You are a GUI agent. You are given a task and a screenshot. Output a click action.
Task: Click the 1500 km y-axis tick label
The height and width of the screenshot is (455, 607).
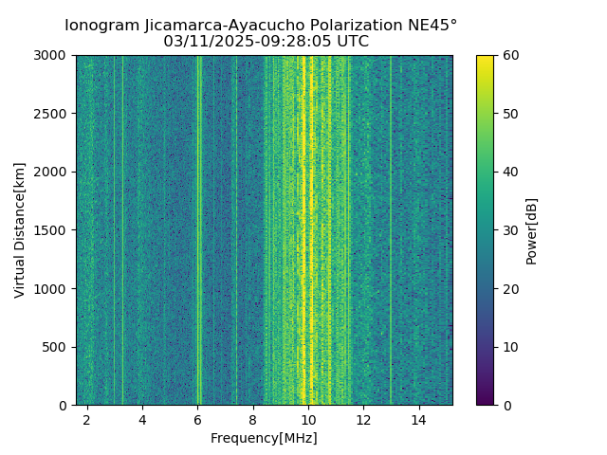click(x=49, y=230)
